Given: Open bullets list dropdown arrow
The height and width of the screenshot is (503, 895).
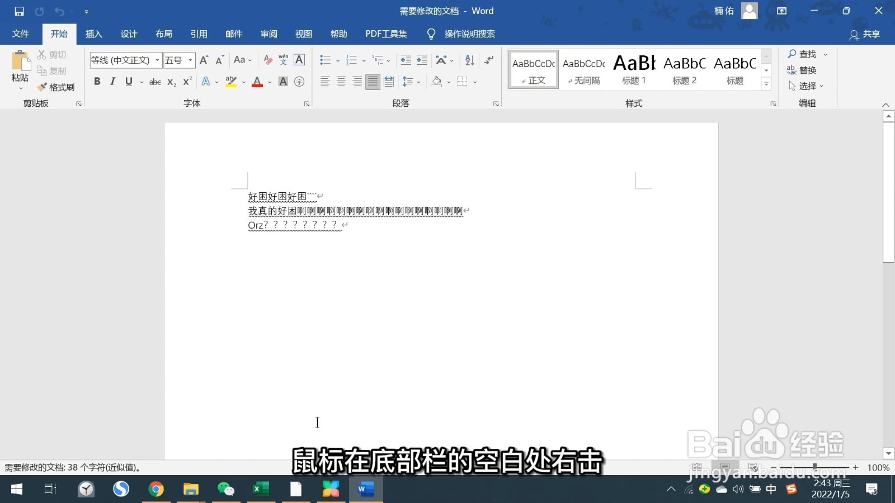Looking at the screenshot, I should [x=337, y=60].
